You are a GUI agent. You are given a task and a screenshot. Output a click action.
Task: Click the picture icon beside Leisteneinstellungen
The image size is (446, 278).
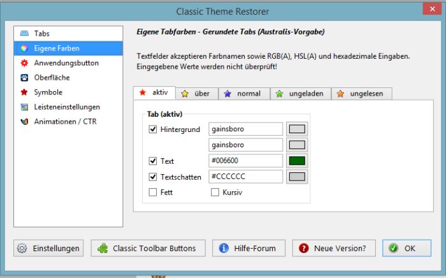coord(24,107)
